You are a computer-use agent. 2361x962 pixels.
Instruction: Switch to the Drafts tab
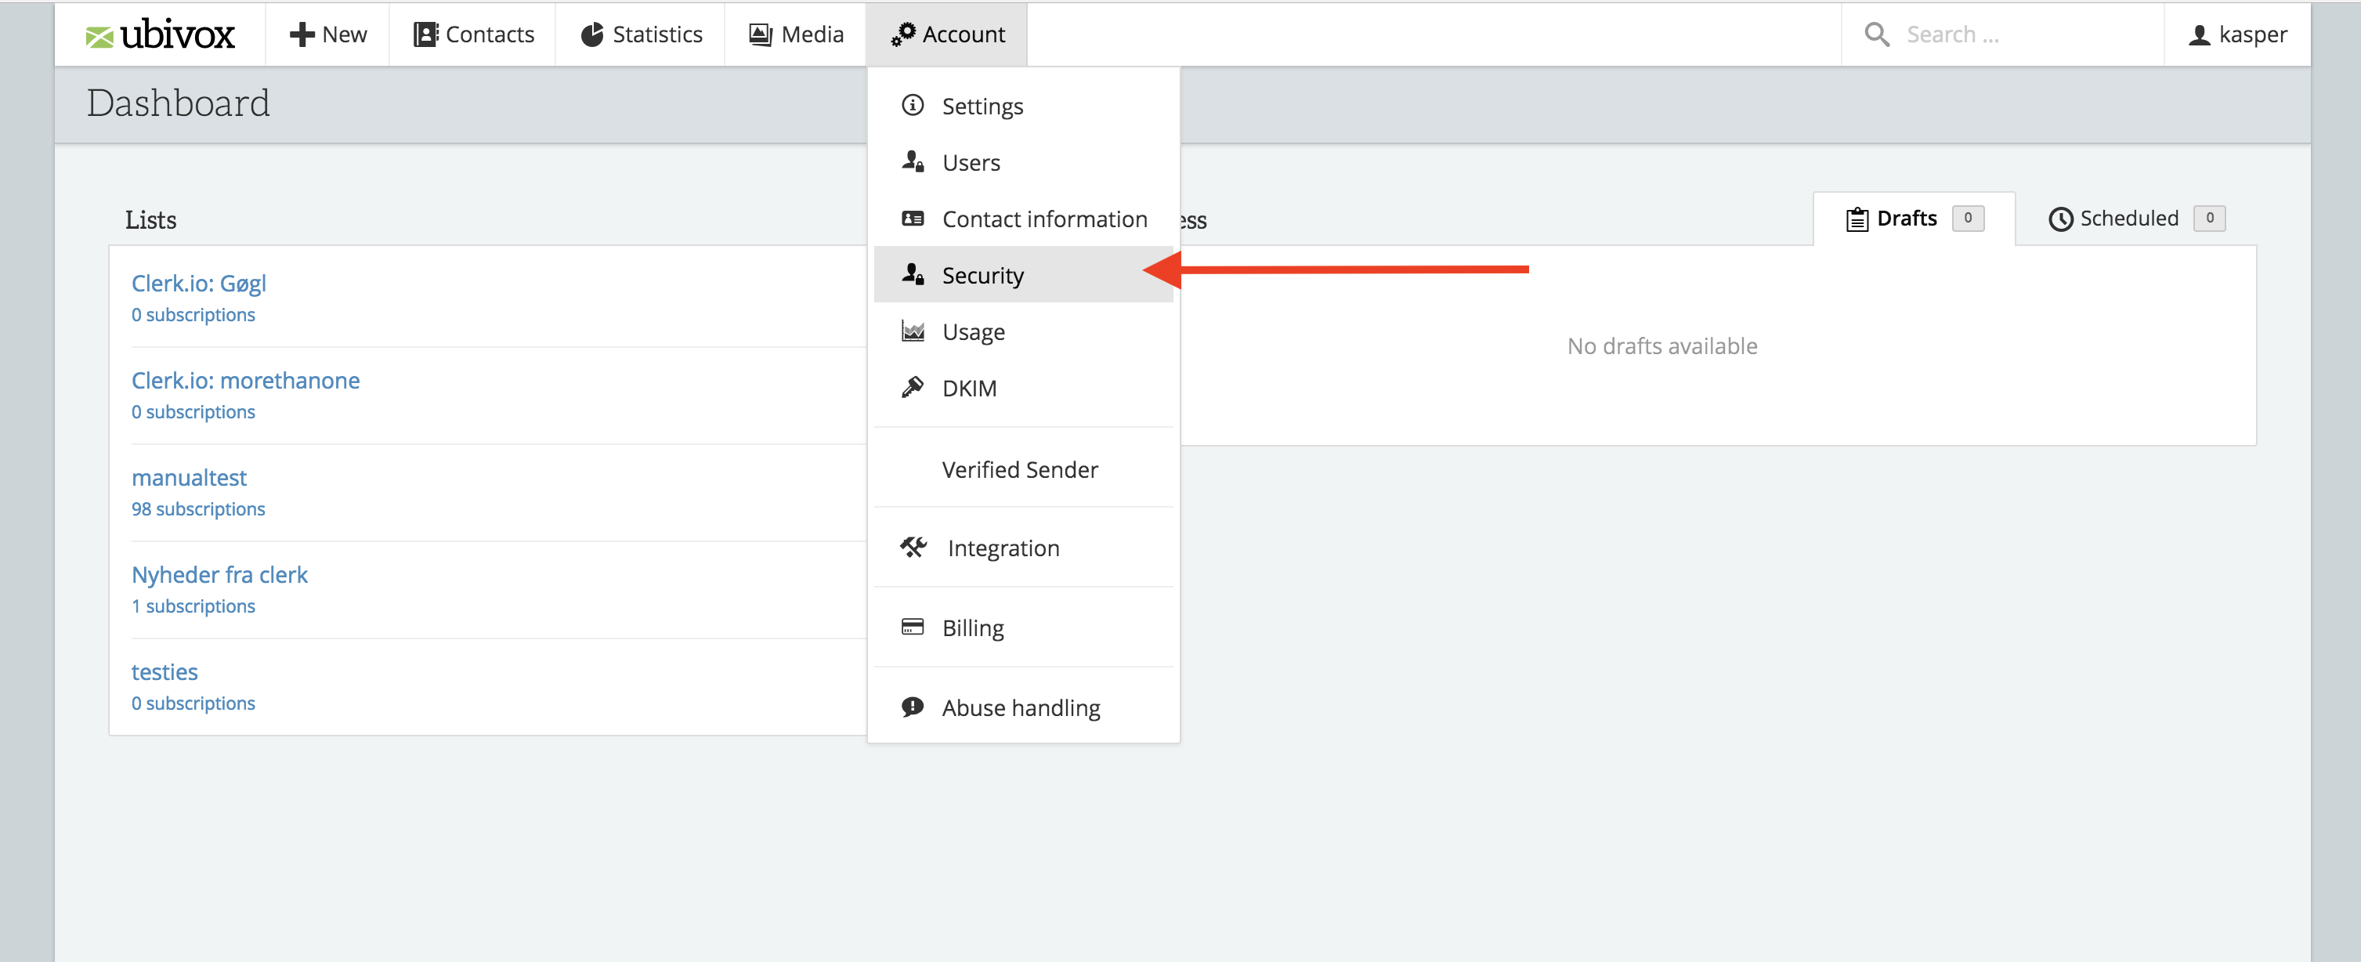(x=1907, y=218)
